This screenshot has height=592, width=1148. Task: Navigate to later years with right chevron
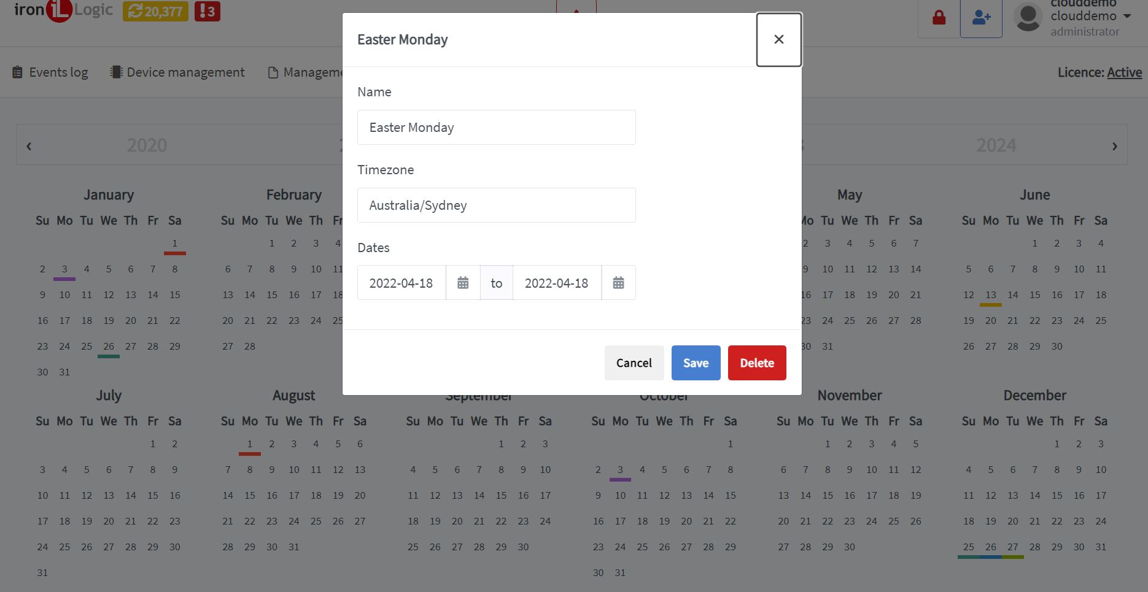click(x=1115, y=145)
